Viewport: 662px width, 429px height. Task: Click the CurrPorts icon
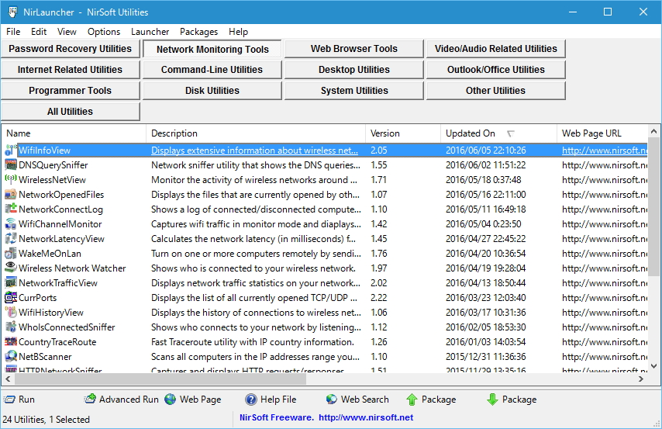click(x=11, y=298)
